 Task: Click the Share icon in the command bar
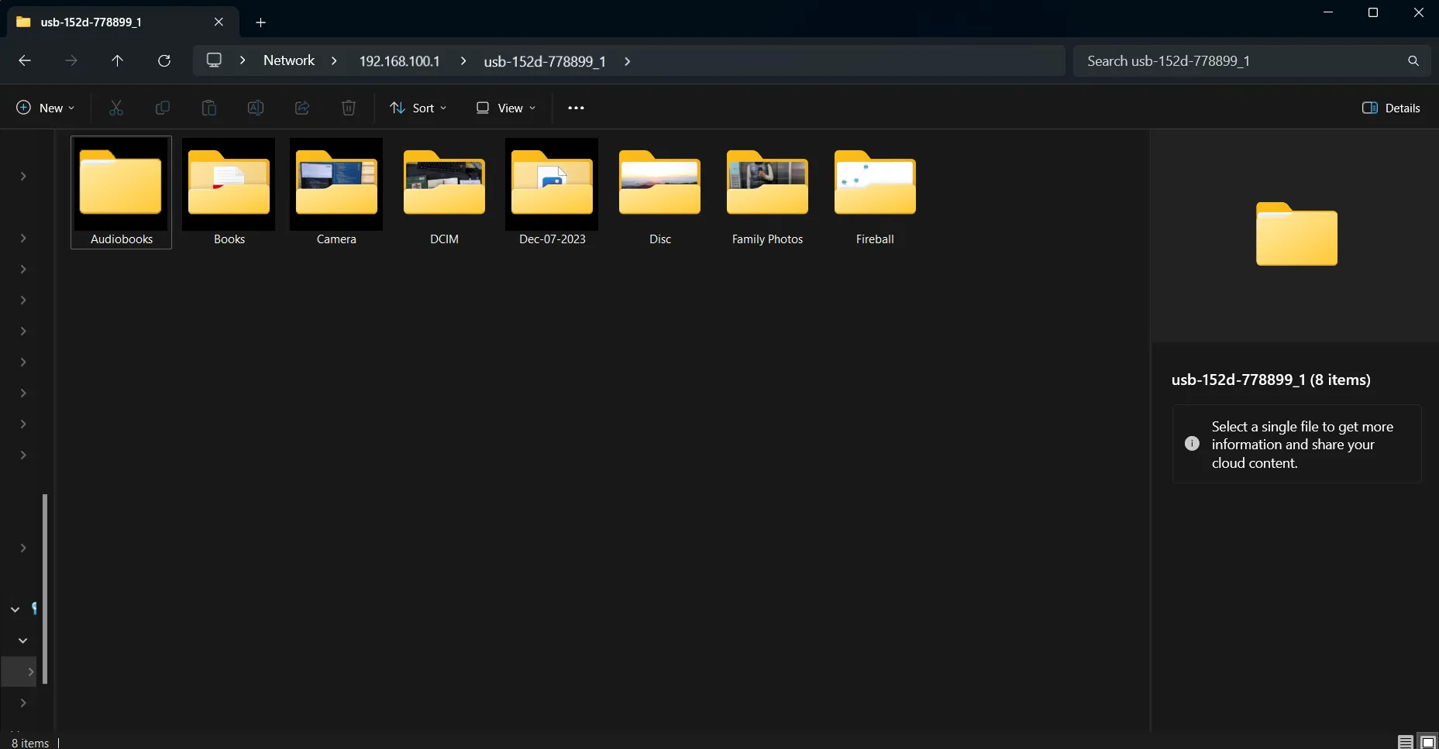(302, 108)
